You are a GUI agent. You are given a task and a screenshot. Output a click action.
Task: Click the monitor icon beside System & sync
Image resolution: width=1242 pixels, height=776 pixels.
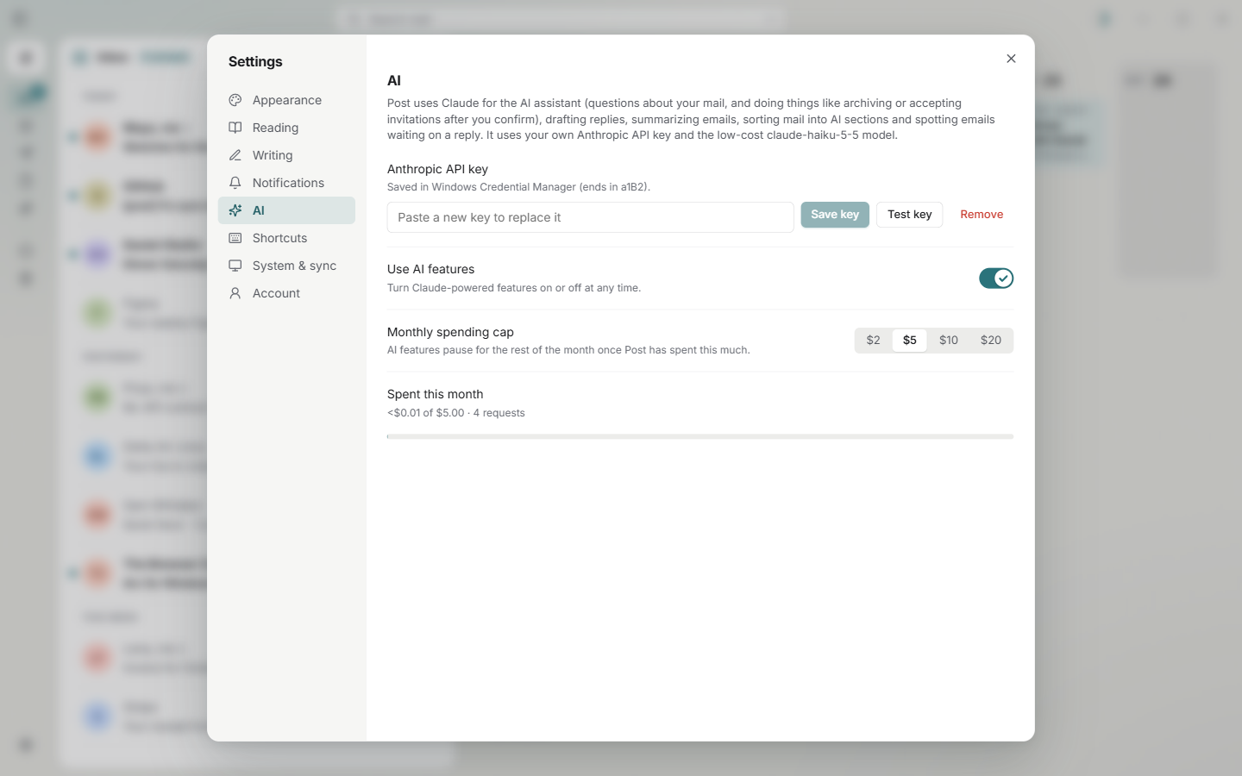coord(235,266)
